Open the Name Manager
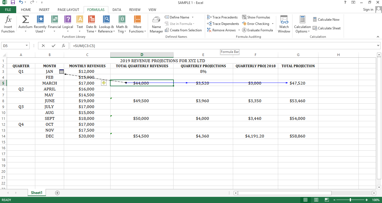Screen dimensions: 382x203 [x=156, y=24]
